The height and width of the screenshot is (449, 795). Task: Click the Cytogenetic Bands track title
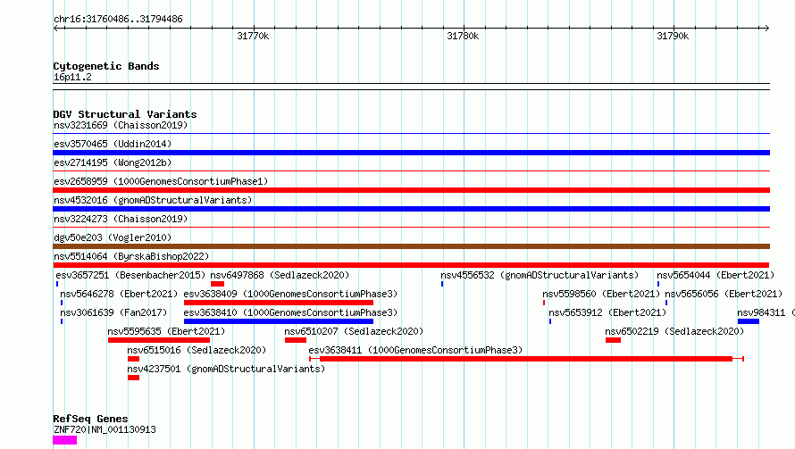click(106, 66)
